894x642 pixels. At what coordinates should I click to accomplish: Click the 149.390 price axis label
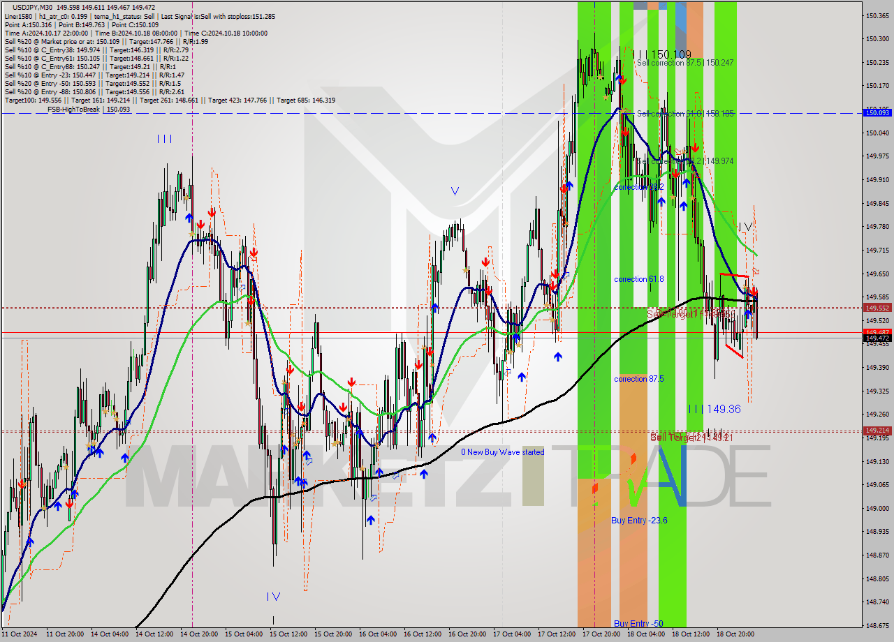coord(877,368)
